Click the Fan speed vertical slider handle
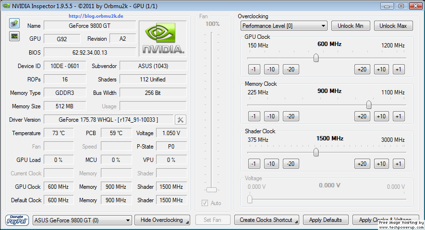The image size is (425, 230). 211,190
